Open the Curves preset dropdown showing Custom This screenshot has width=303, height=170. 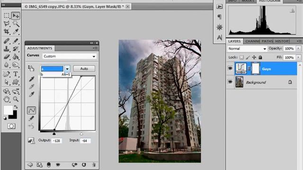(69, 56)
